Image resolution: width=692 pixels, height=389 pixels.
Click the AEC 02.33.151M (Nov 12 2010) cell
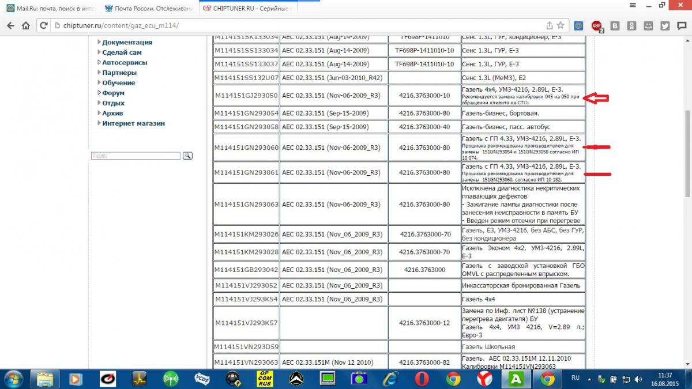tap(334, 362)
